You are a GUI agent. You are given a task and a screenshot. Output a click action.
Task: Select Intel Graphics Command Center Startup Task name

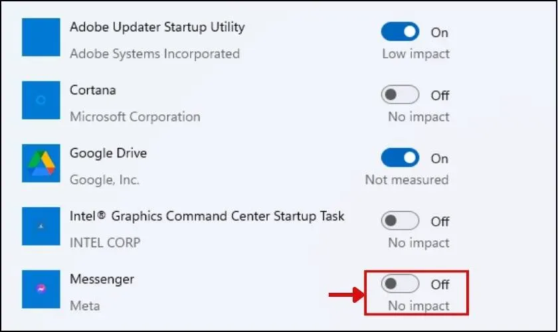[x=207, y=216]
